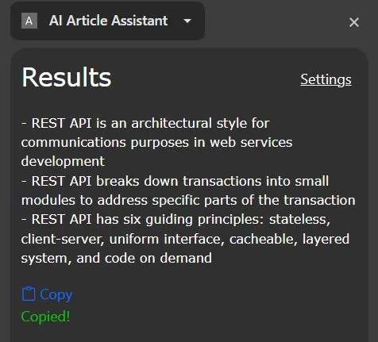Click the gray 'A' avatar icon

tap(29, 21)
